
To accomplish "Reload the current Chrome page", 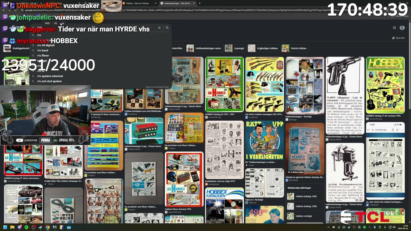I will click(x=15, y=10).
